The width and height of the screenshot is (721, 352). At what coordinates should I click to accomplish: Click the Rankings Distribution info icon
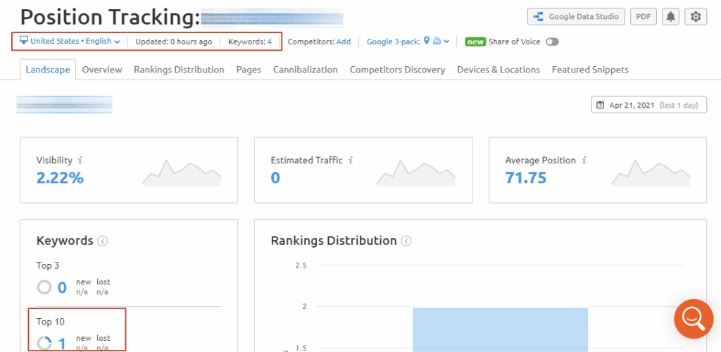point(406,241)
